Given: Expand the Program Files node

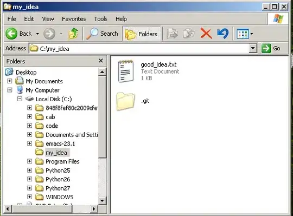Looking at the screenshot, I should (29, 161).
